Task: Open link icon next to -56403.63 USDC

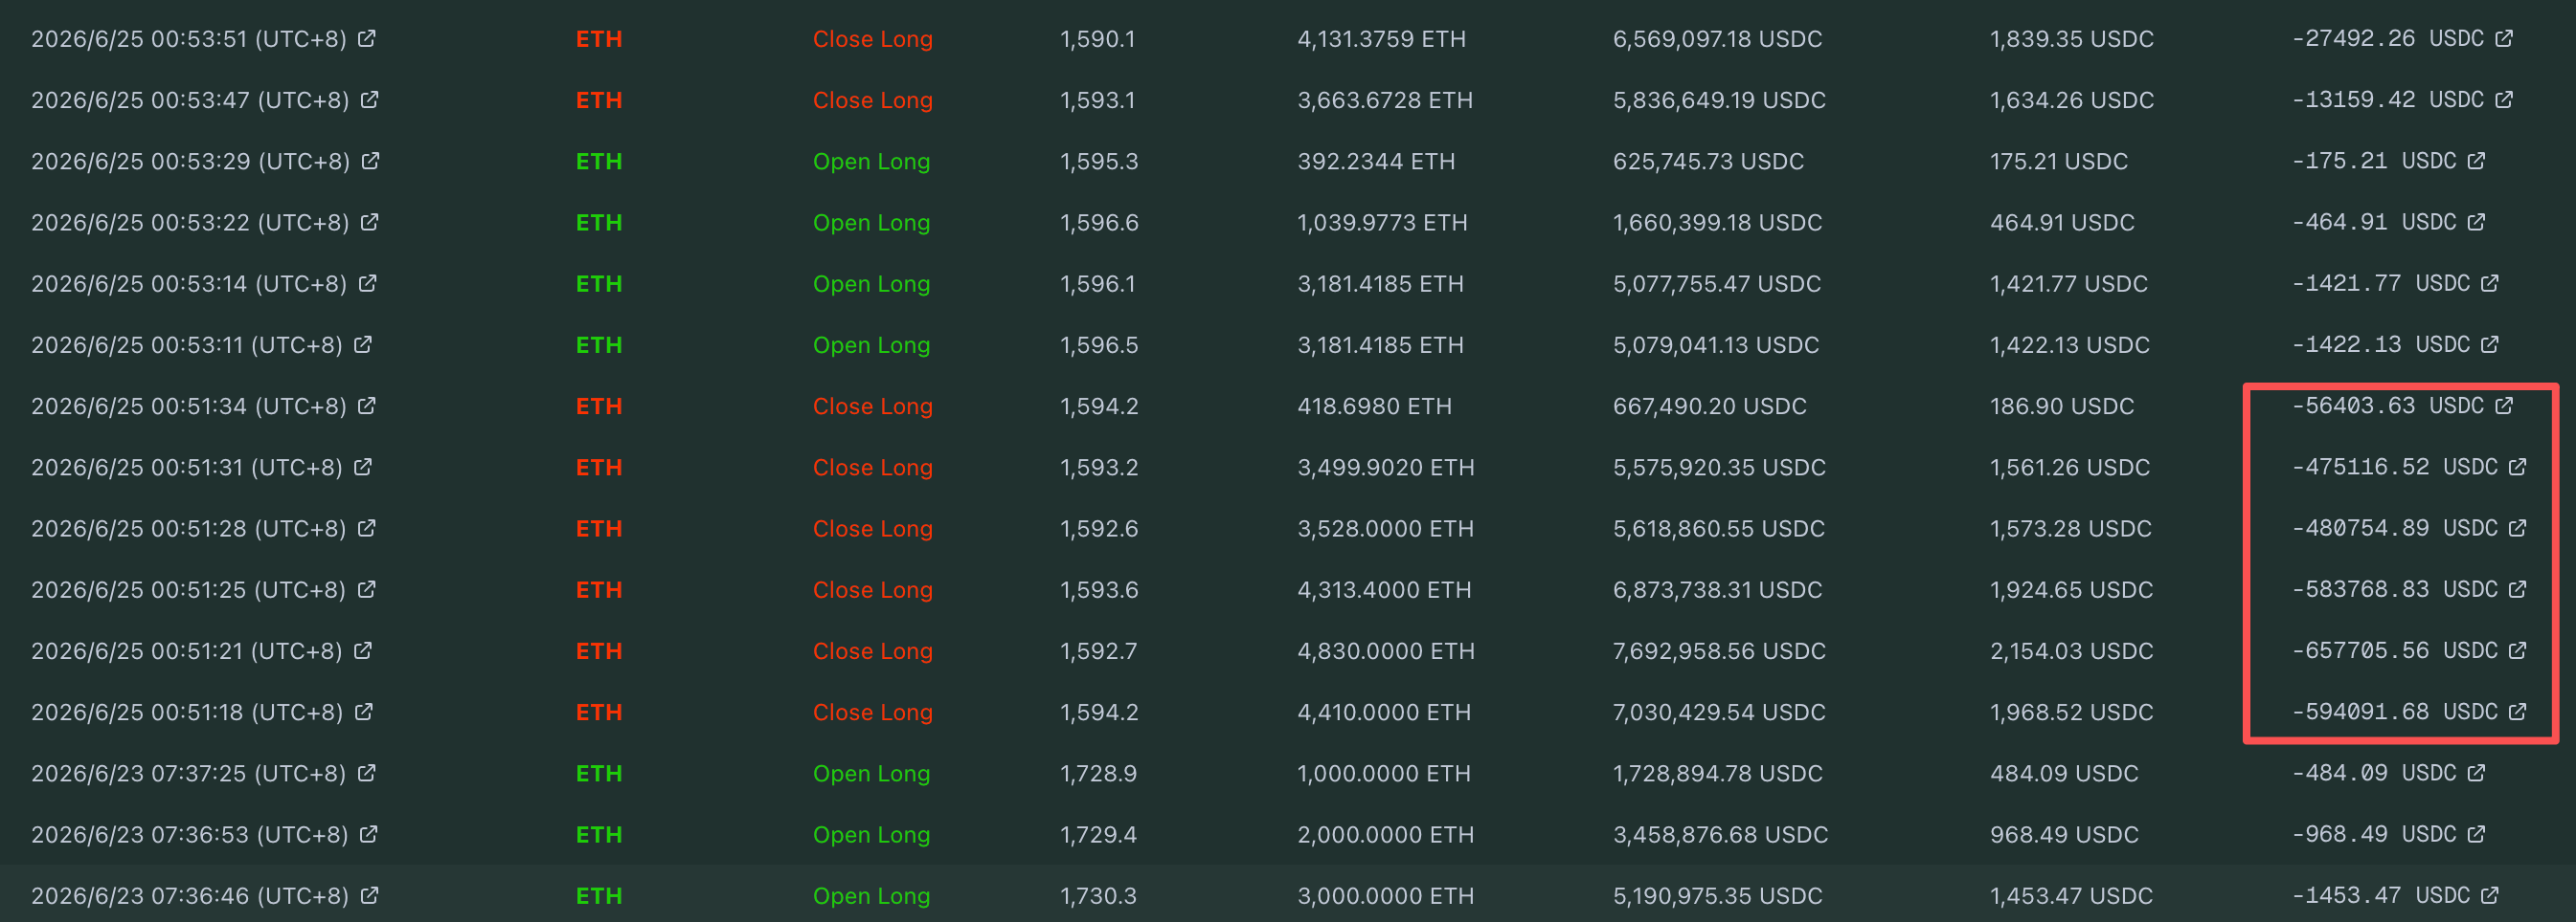Action: (2504, 406)
